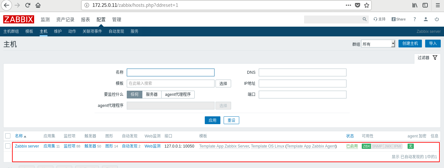Open the 管理 menu
Screen dimensions: 444x168
pyautogui.click(x=117, y=19)
